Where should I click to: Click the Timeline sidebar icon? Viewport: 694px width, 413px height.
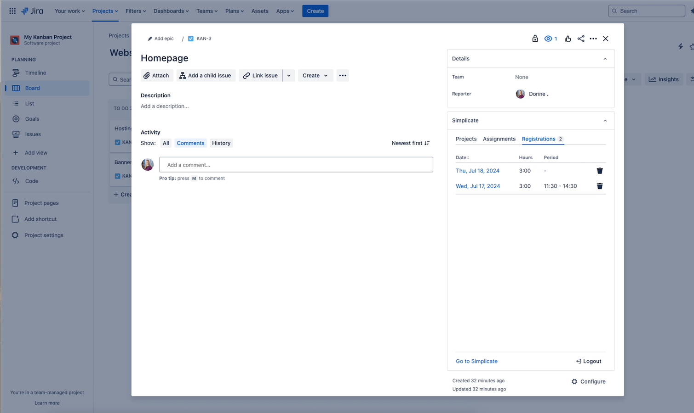coord(16,73)
